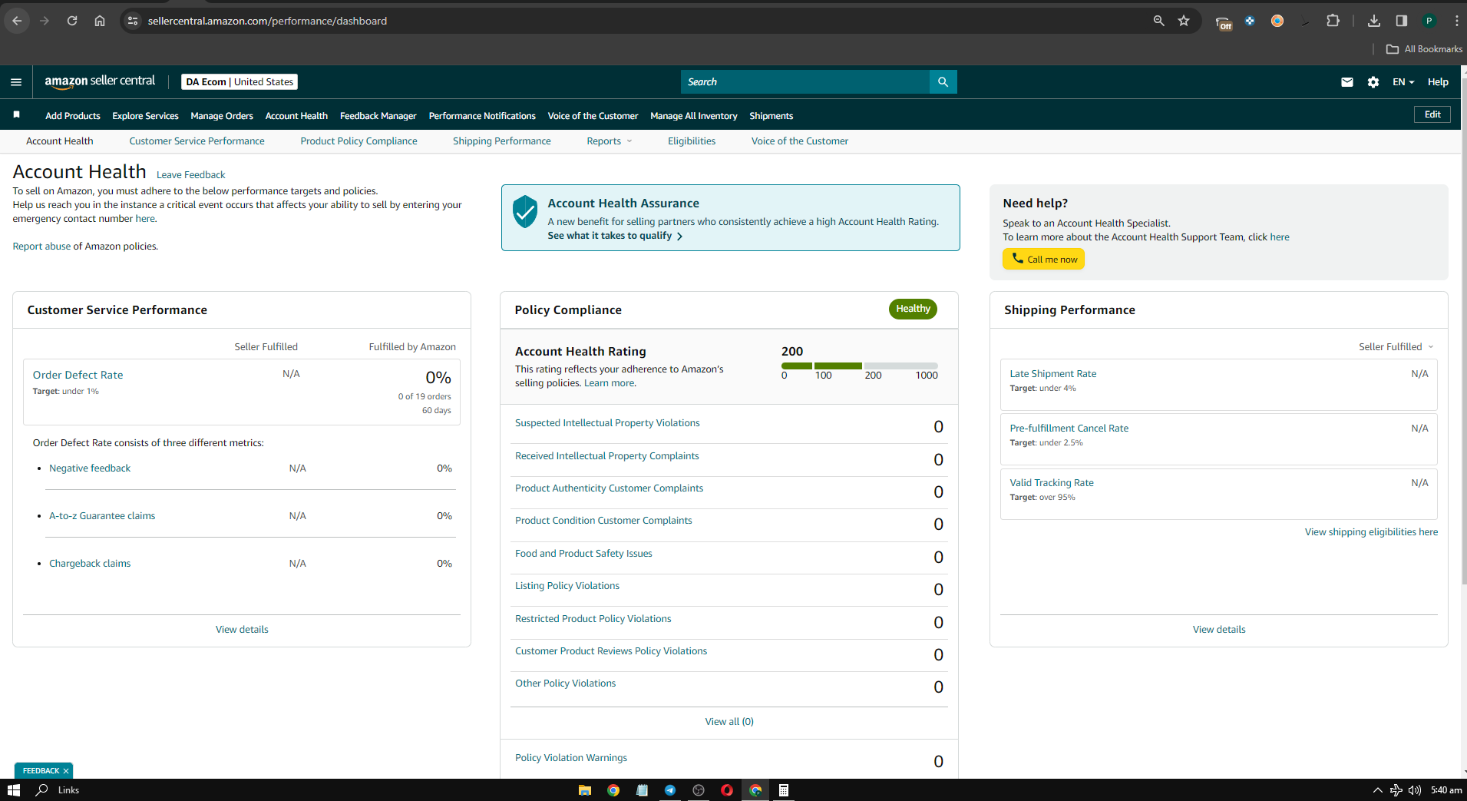This screenshot has width=1467, height=801.
Task: Open the messages envelope icon
Action: click(1346, 82)
